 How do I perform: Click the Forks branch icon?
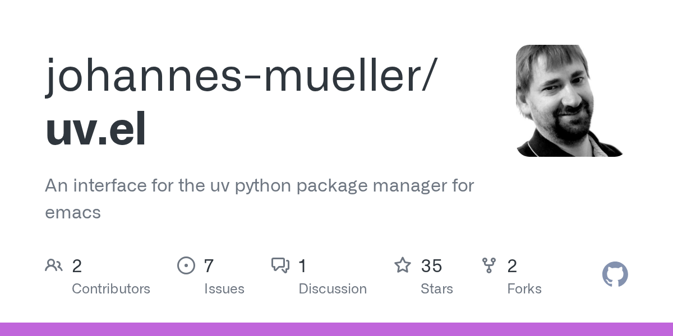coord(489,265)
